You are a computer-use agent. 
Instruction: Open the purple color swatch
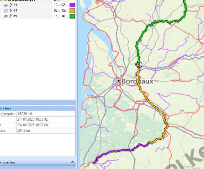tap(72, 5)
